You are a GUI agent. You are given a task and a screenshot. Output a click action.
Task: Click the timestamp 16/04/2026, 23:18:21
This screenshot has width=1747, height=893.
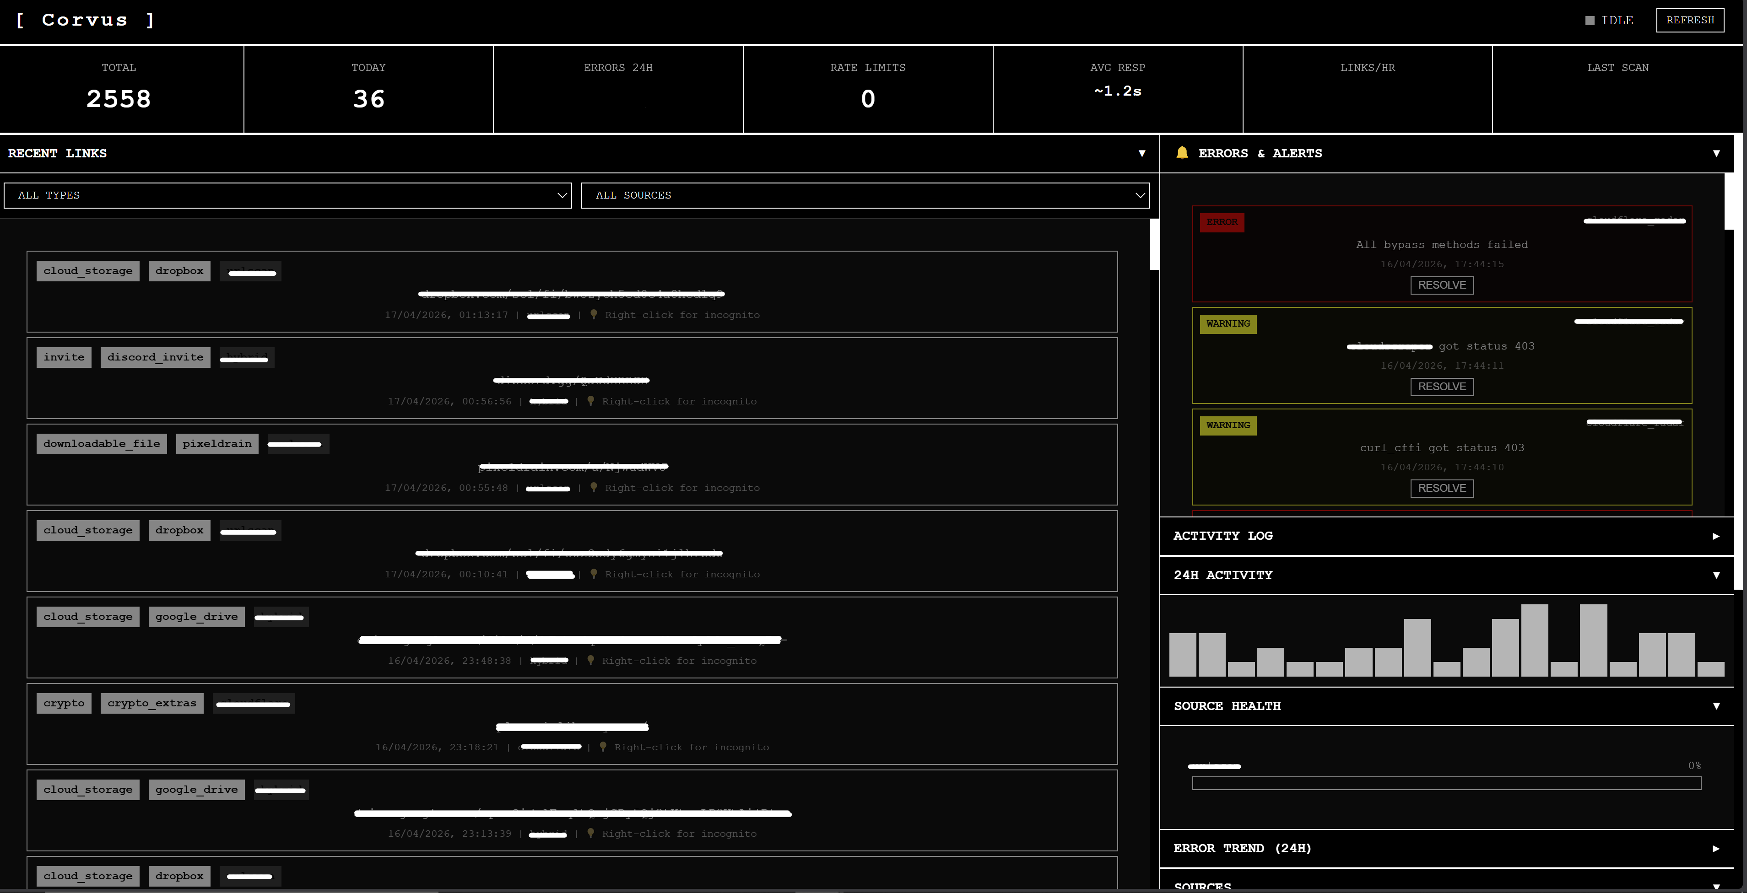tap(438, 747)
